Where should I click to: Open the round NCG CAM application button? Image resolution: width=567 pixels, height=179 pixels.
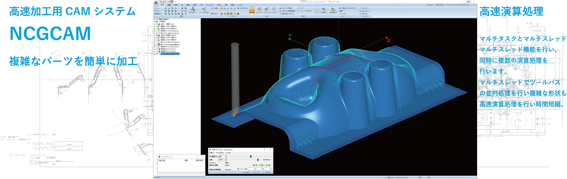156,3
